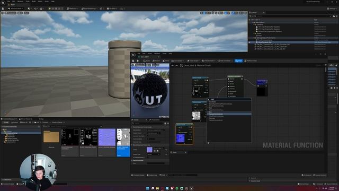Focus the Content Browser search field

75,126
